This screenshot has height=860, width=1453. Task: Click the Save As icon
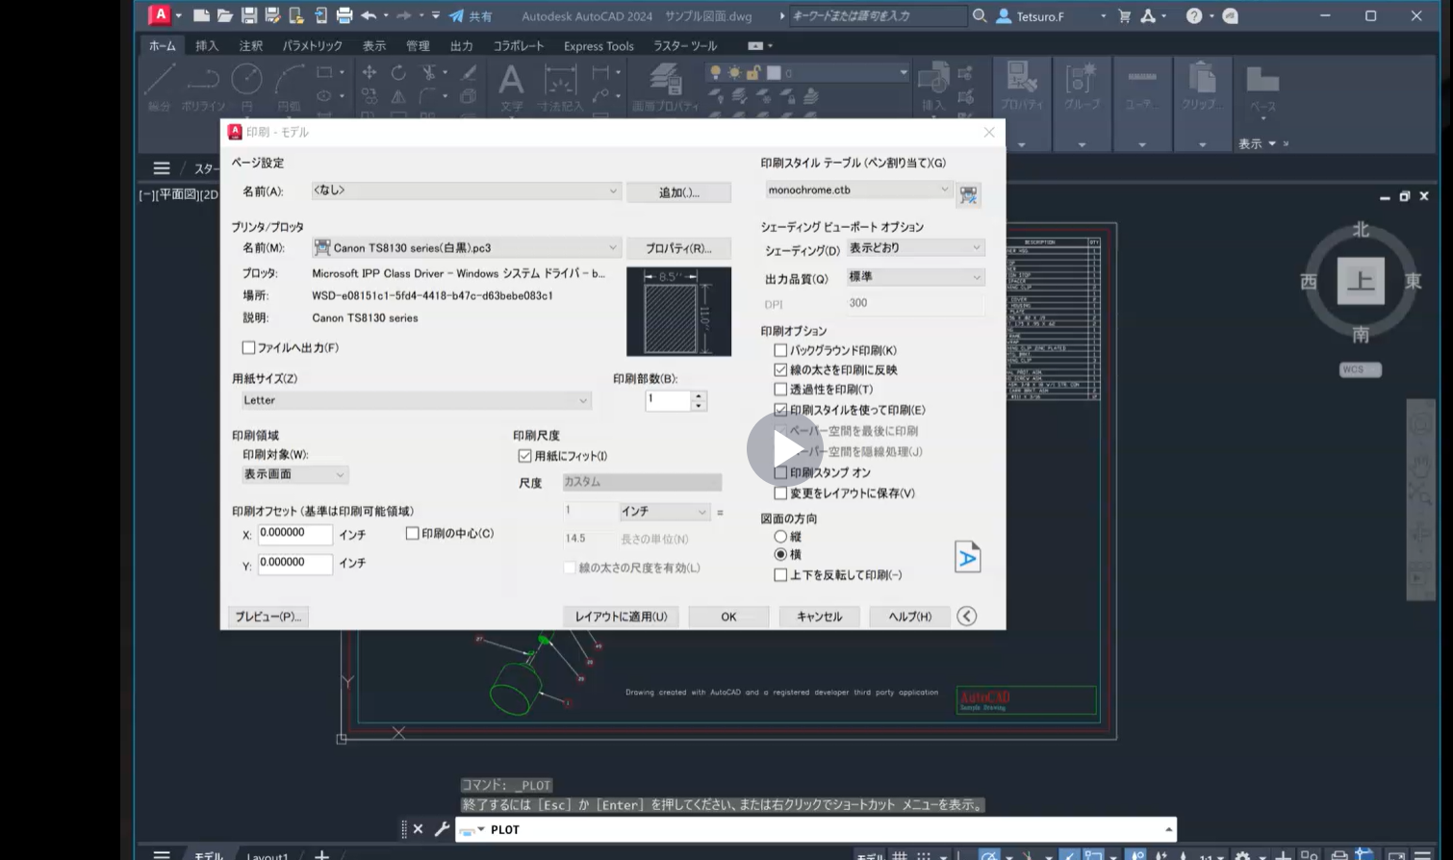272,15
